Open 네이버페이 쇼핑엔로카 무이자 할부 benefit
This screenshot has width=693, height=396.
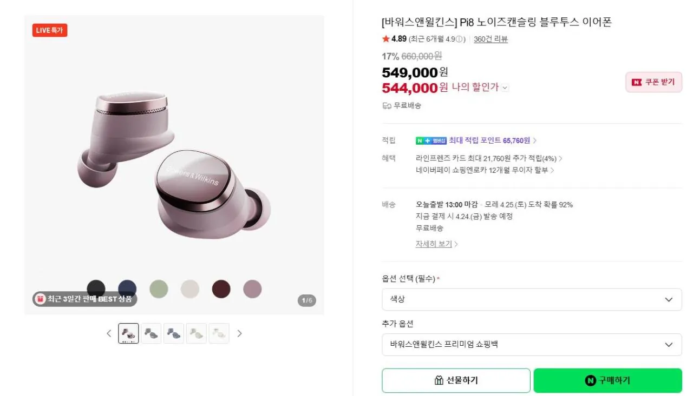coord(485,170)
